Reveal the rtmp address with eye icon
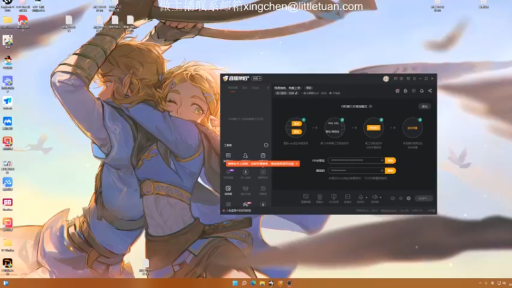The image size is (512, 288). click(x=381, y=161)
